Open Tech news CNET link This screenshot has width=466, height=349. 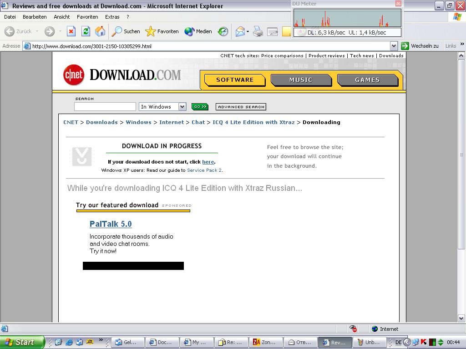coord(362,56)
